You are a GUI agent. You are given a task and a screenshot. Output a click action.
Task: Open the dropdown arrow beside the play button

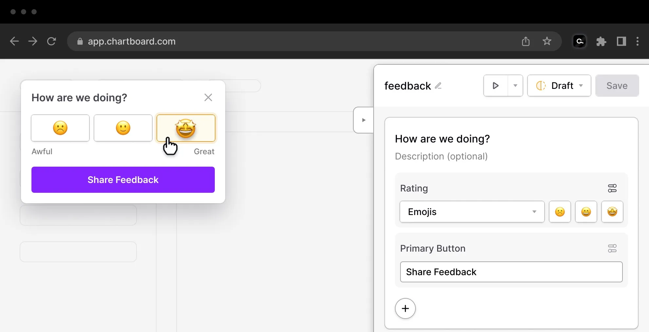click(515, 86)
